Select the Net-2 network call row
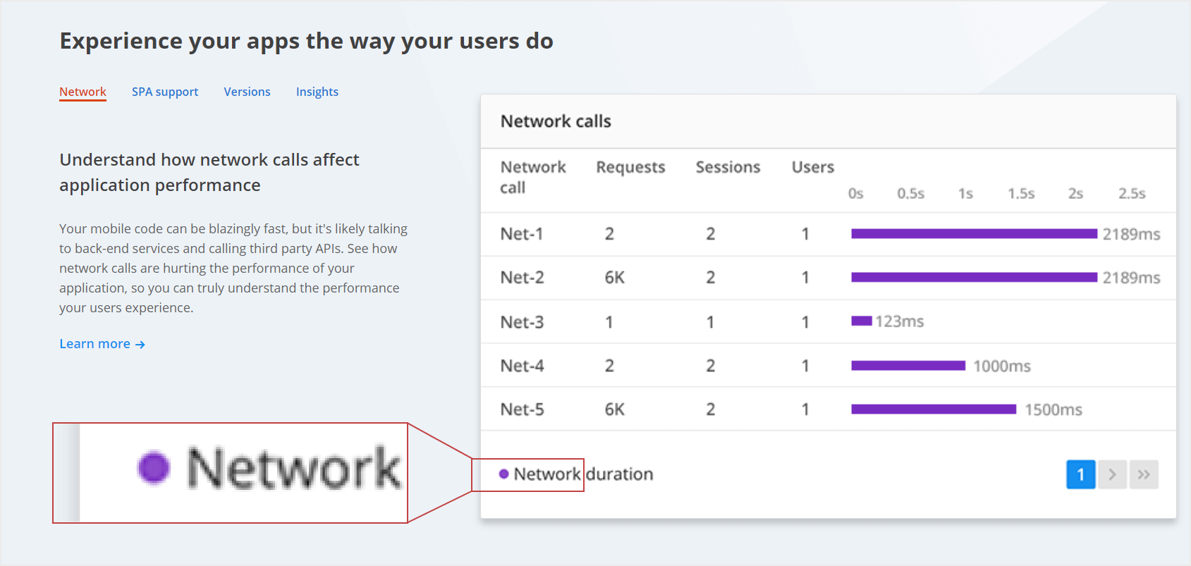 522,278
